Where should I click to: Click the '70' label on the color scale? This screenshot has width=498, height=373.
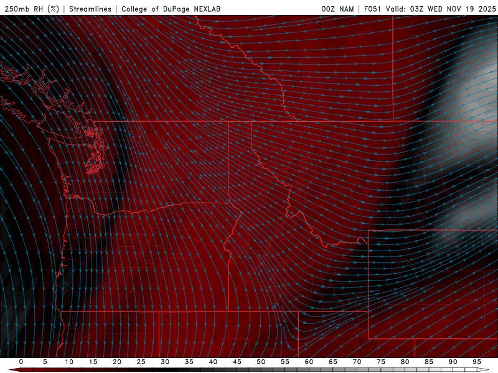[x=357, y=362]
